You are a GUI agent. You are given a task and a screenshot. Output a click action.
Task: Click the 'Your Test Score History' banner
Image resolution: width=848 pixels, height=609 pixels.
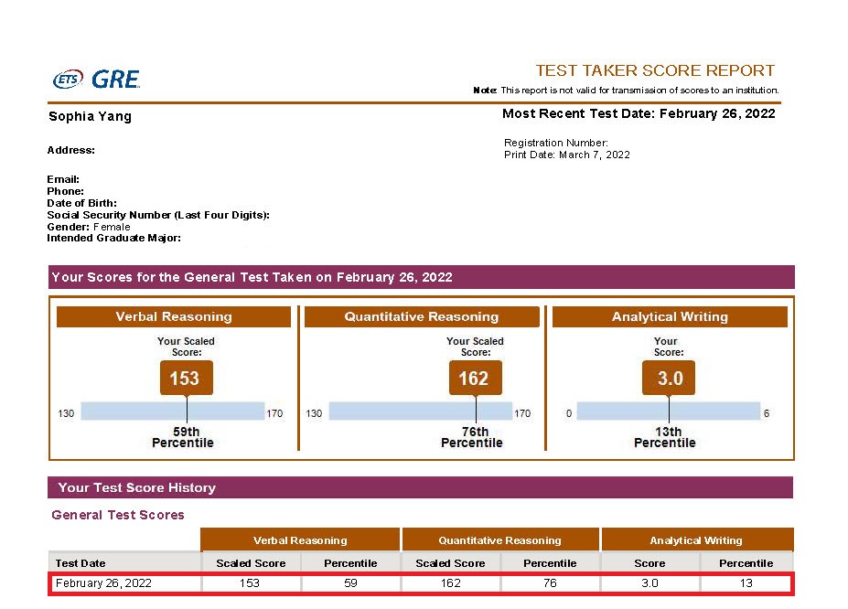(420, 487)
